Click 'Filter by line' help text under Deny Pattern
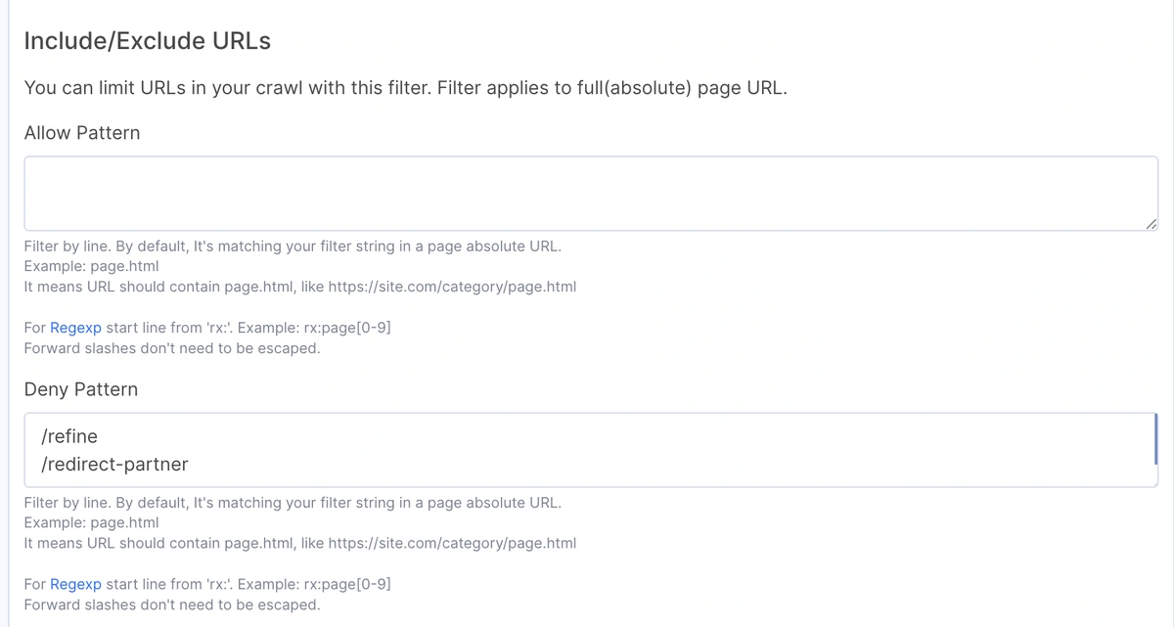The width and height of the screenshot is (1174, 627). tap(293, 503)
